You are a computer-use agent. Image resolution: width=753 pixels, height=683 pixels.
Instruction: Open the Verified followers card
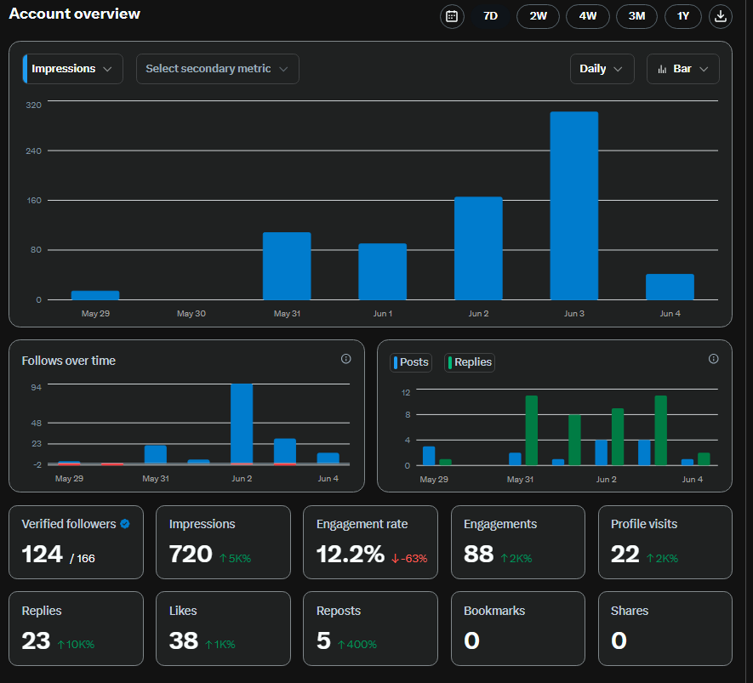(76, 542)
